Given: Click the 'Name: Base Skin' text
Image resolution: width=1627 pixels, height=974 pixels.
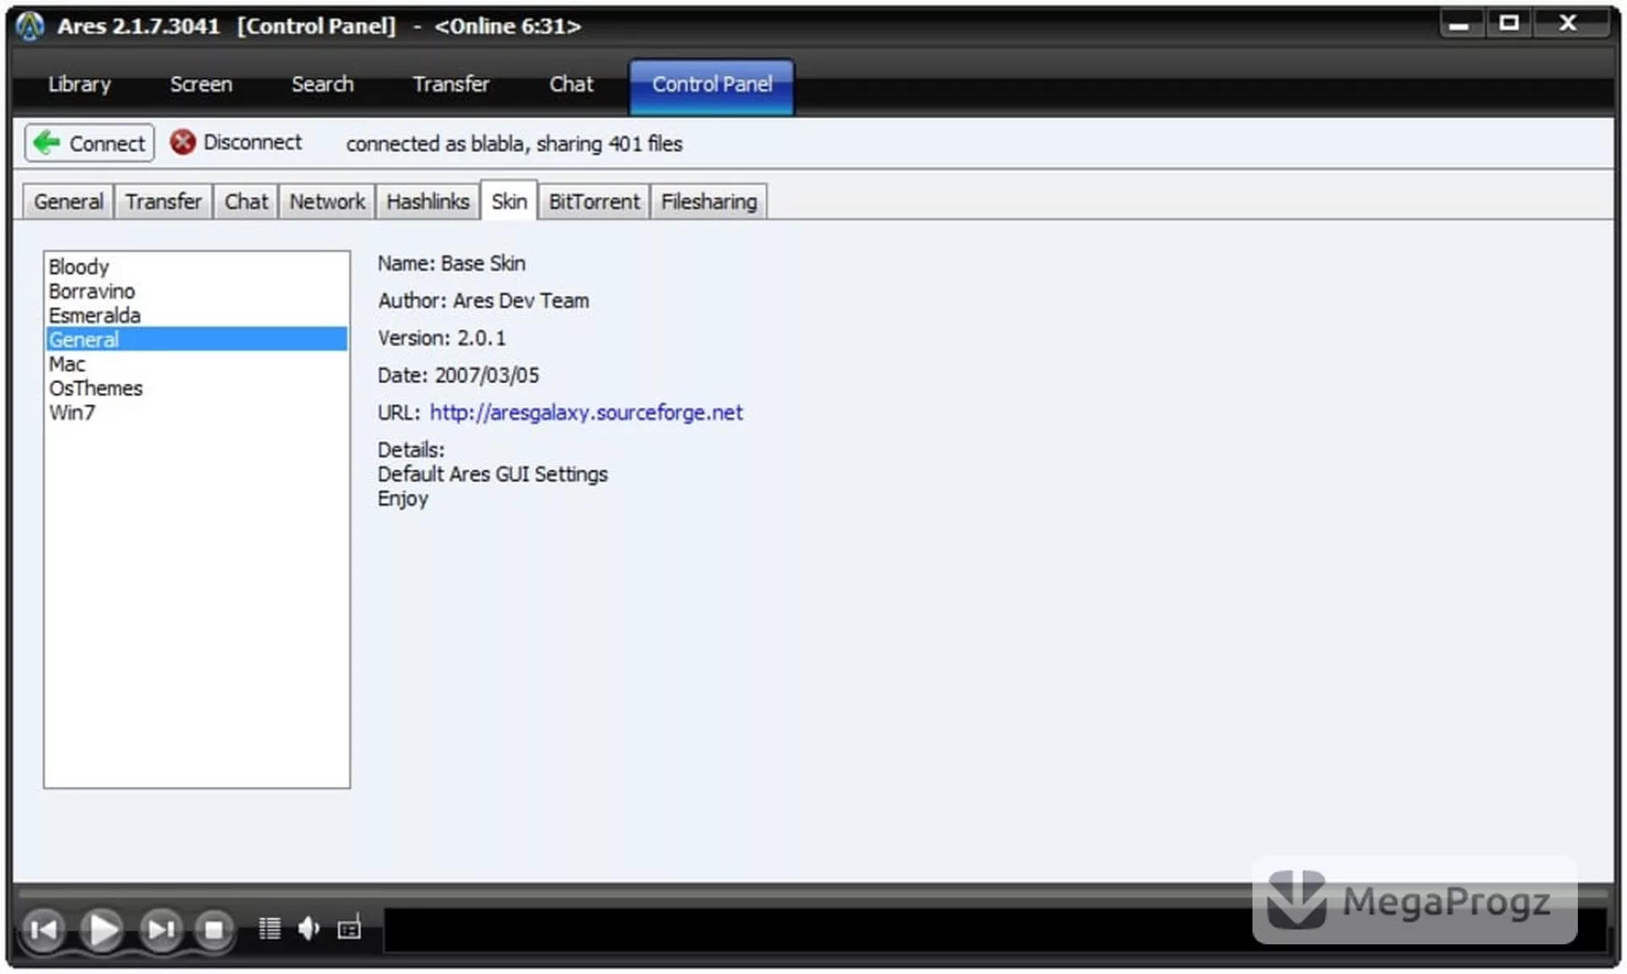Looking at the screenshot, I should coord(452,263).
